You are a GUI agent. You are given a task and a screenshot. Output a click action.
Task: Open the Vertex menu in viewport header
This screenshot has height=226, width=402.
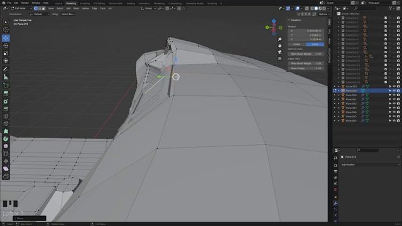point(85,8)
